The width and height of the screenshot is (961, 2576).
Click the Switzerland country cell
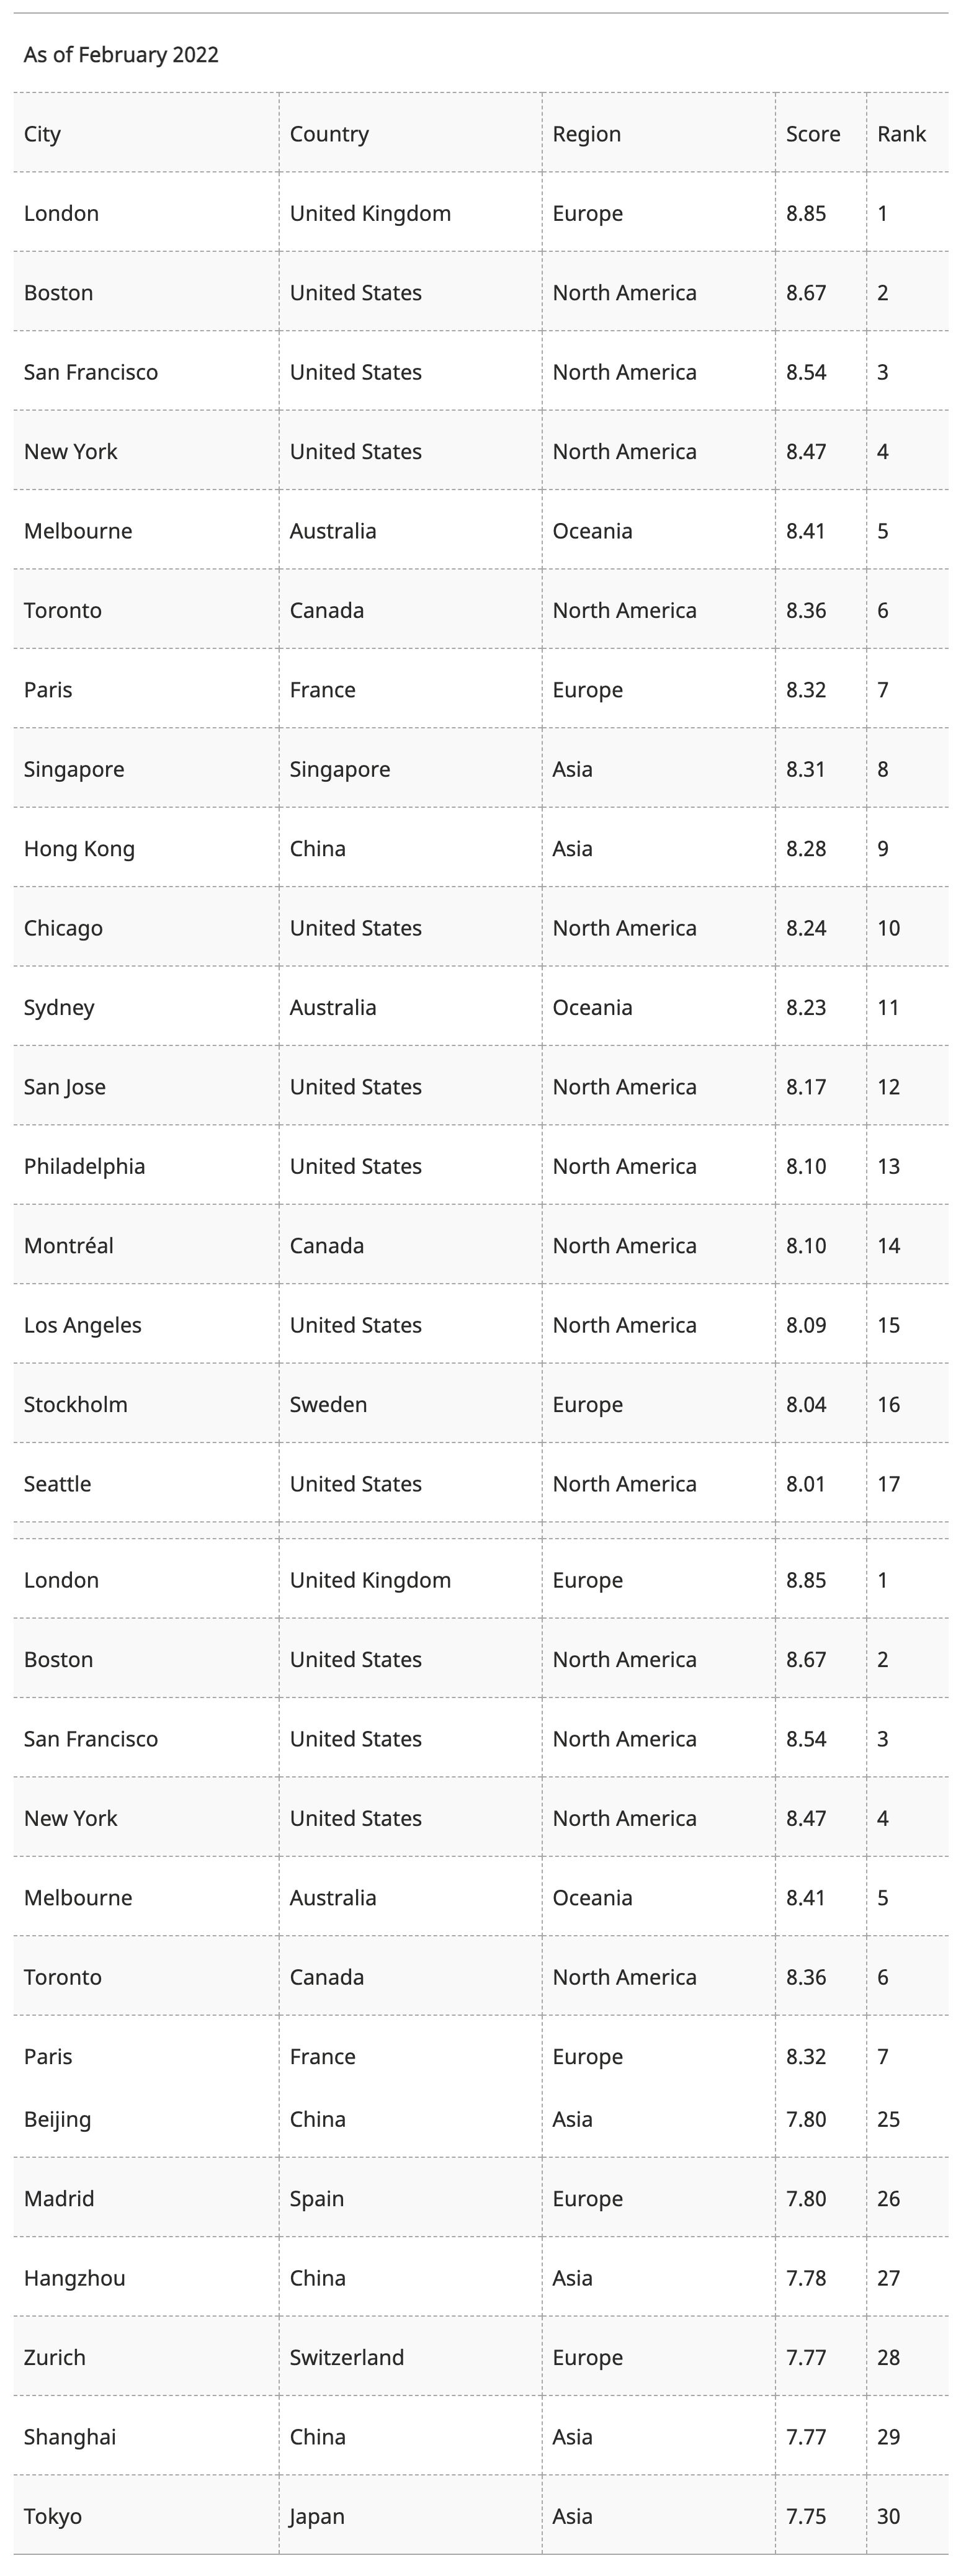point(347,2356)
